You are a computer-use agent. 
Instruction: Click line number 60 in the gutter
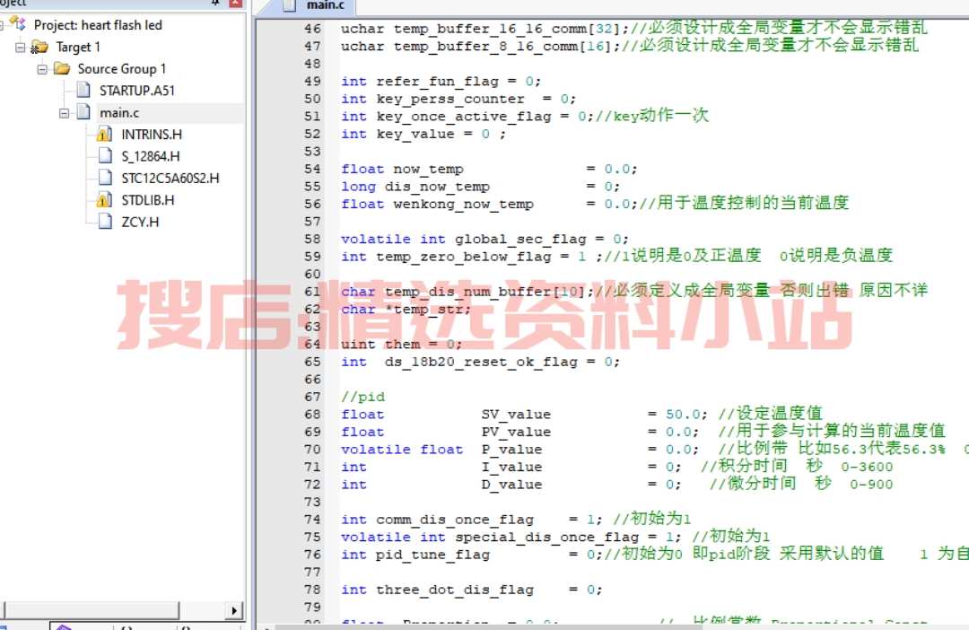point(313,274)
